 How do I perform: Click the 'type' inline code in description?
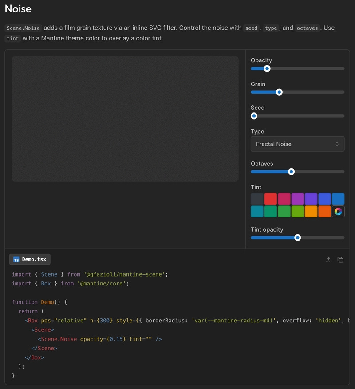coord(271,28)
